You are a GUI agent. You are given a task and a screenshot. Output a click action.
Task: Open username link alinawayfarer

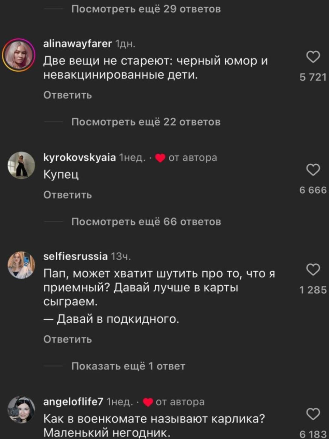78,44
